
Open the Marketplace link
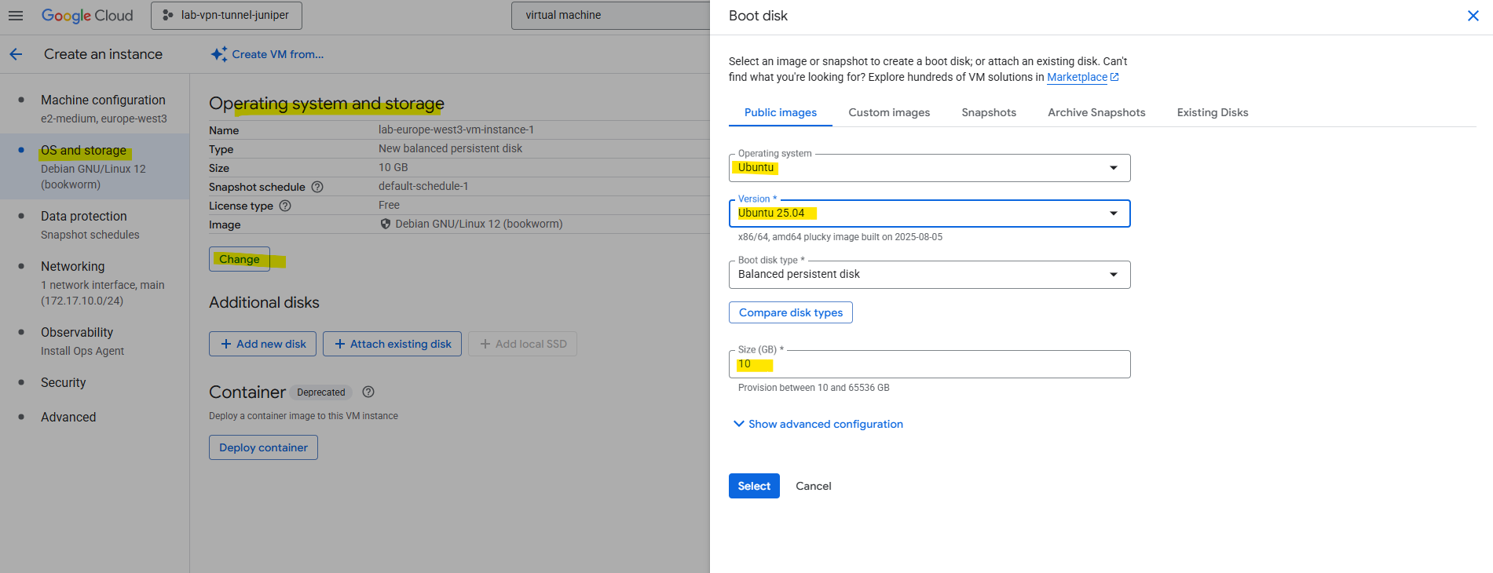point(1077,77)
